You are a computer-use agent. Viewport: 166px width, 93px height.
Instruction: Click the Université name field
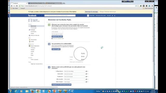[x=74, y=74]
